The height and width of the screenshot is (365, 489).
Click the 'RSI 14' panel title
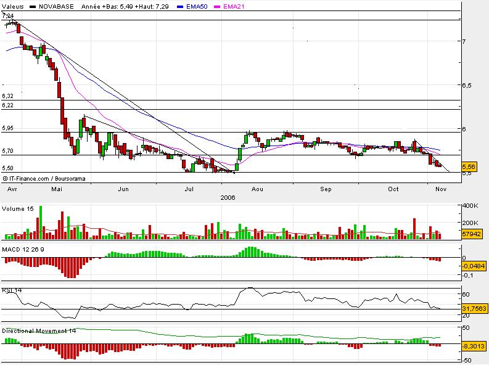pyautogui.click(x=12, y=290)
